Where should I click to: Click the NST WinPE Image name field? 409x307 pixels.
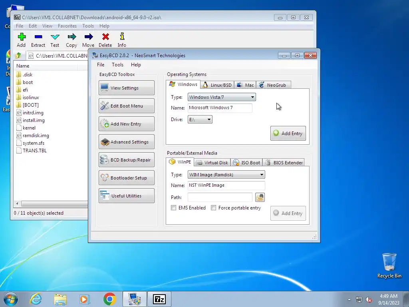coord(226,185)
